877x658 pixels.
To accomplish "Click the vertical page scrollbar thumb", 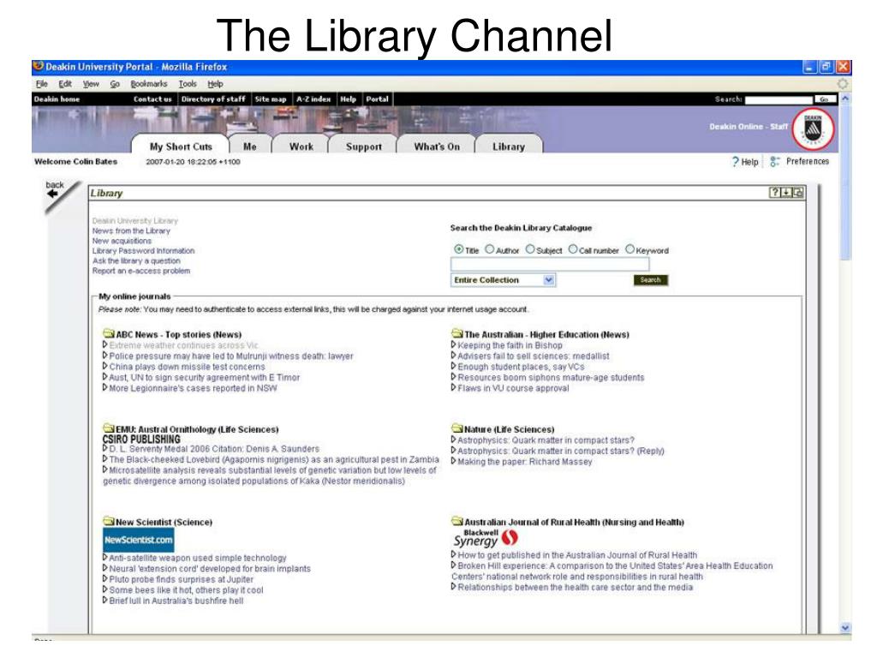I will [845, 182].
